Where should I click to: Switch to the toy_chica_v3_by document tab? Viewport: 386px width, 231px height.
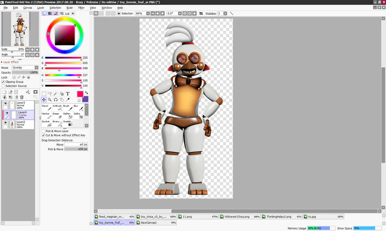click(x=156, y=217)
